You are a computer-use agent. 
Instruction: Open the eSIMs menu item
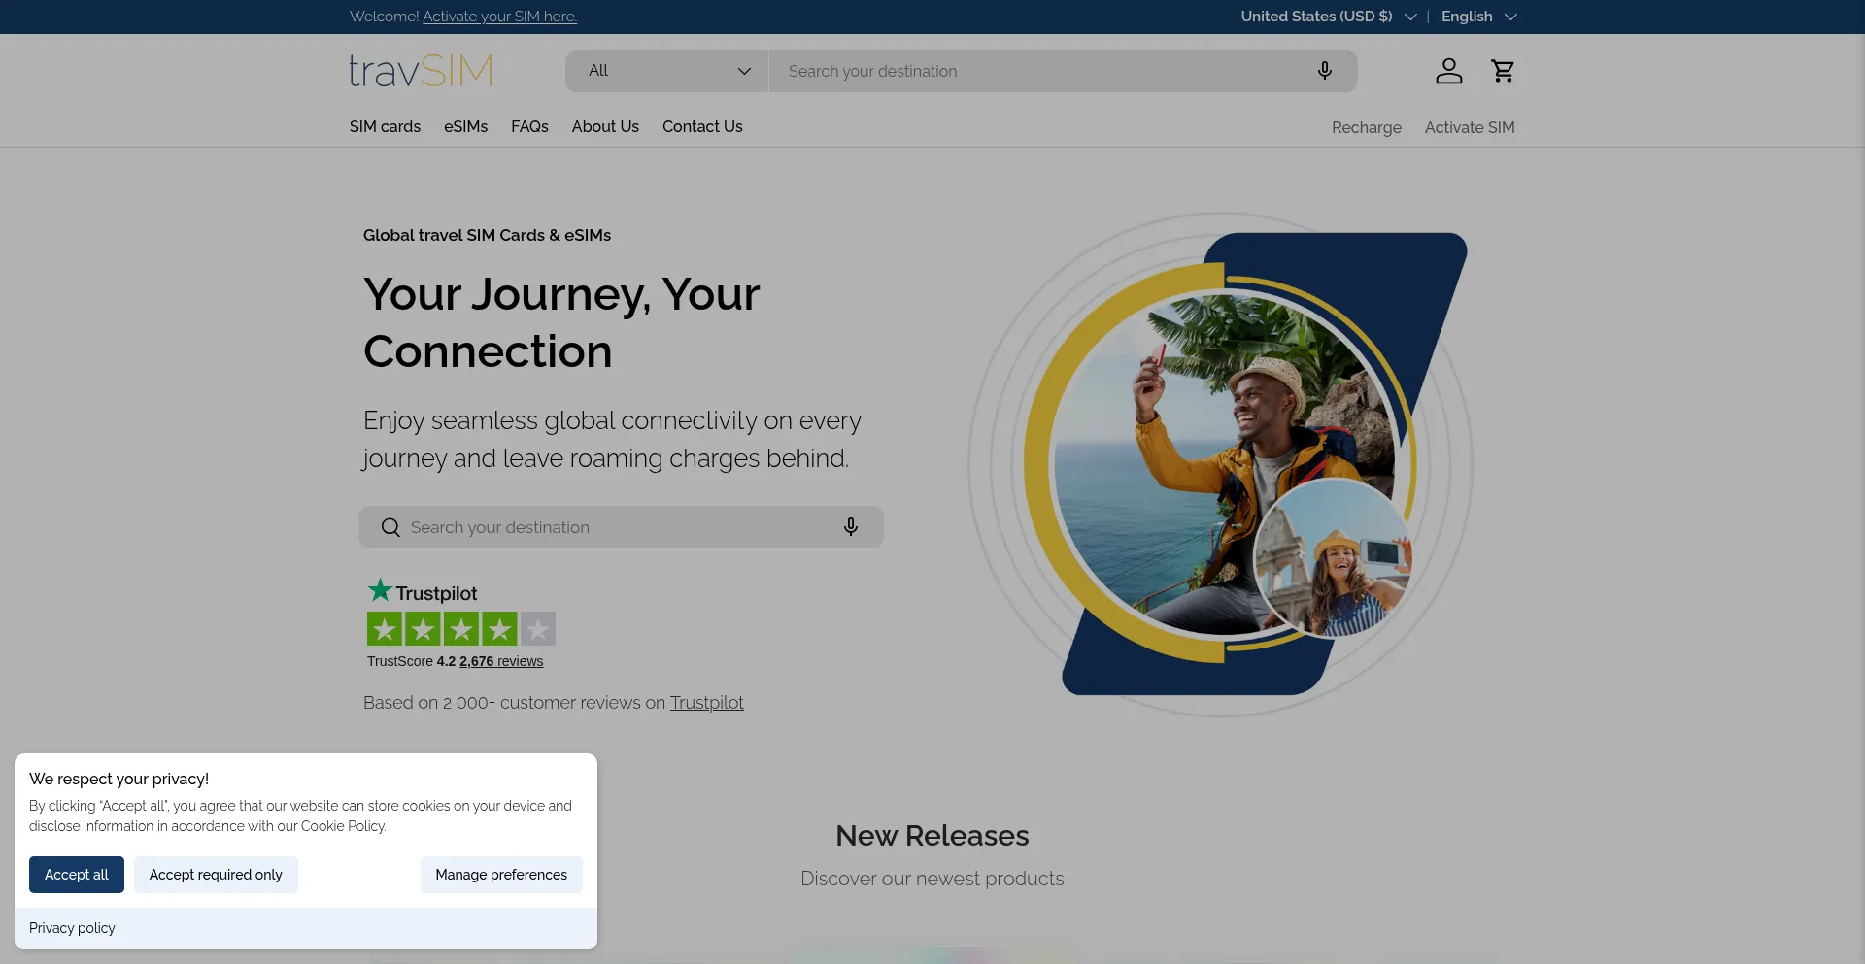coord(465,126)
